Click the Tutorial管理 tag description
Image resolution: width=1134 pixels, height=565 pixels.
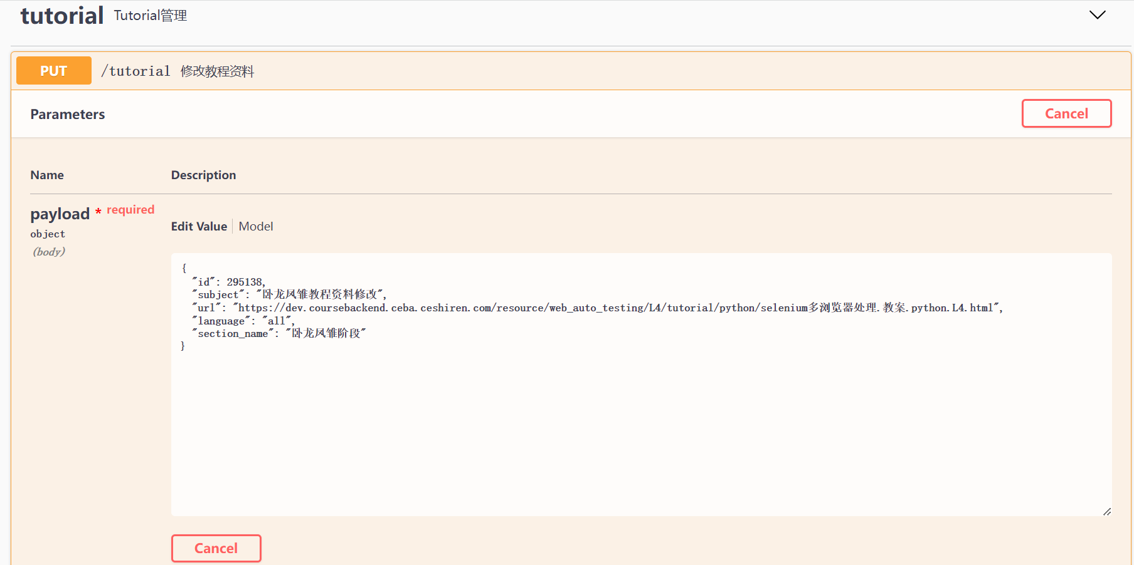click(x=151, y=16)
